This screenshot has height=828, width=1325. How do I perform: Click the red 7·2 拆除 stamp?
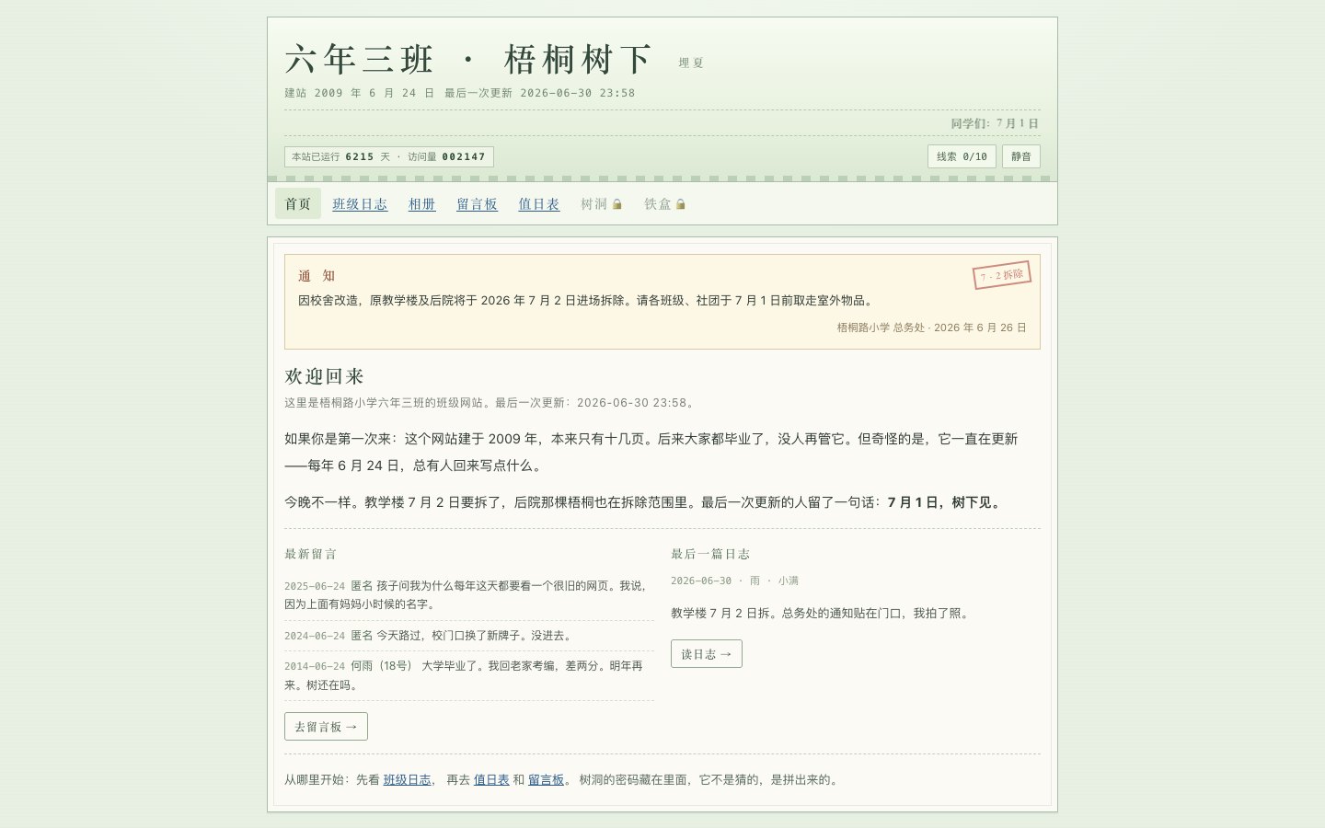(x=1002, y=275)
